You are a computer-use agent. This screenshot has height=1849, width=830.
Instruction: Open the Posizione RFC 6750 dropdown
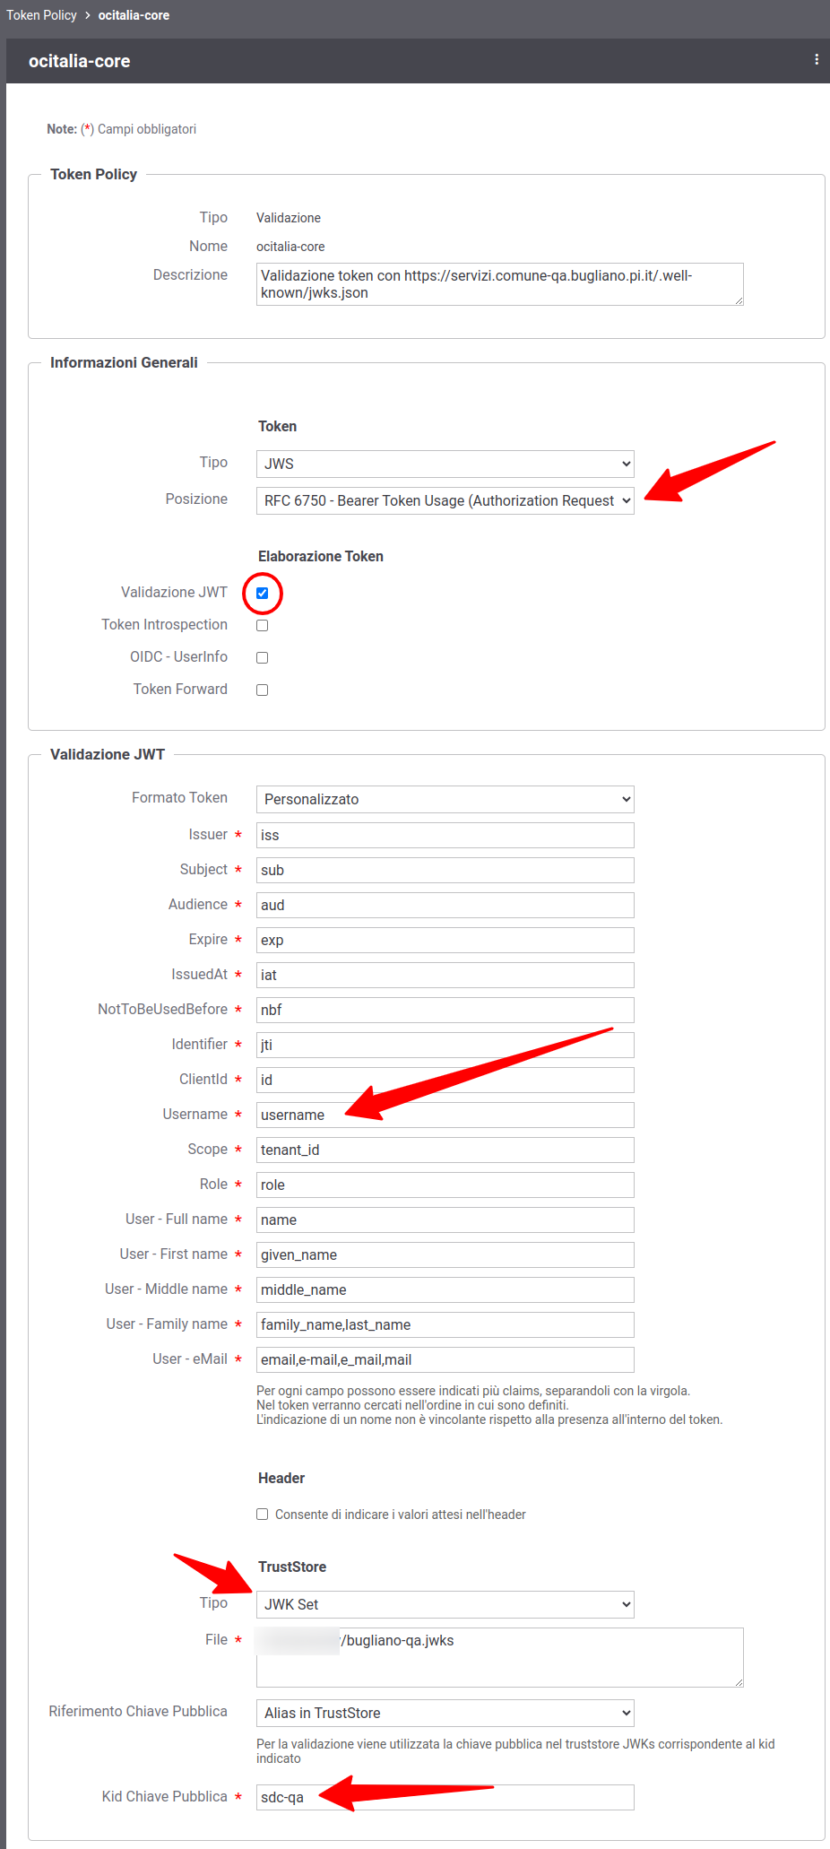445,500
